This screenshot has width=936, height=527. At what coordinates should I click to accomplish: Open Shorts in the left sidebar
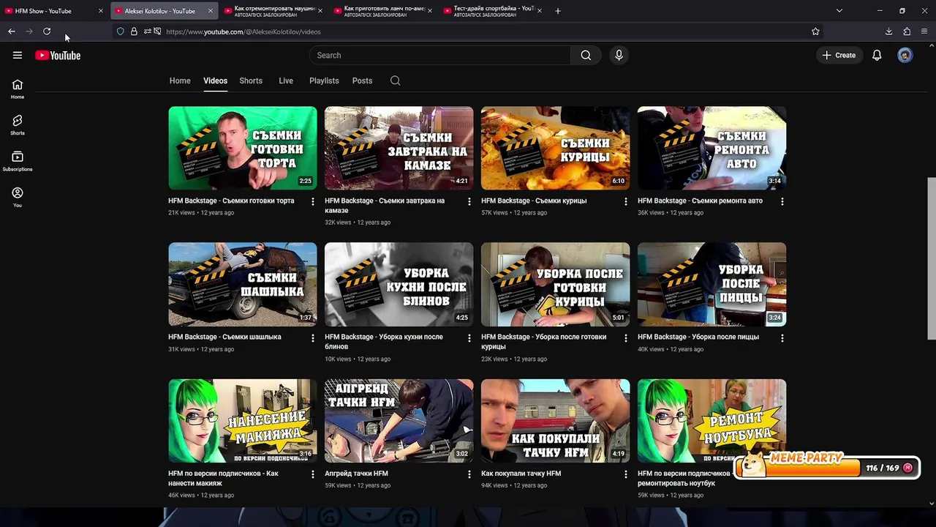[x=18, y=125]
